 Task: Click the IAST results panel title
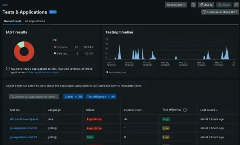[x=16, y=32]
